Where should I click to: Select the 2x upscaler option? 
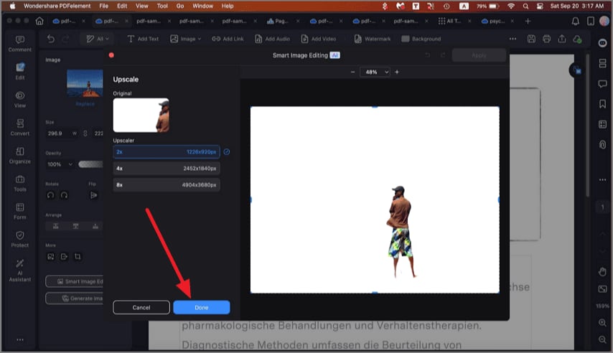(x=166, y=151)
